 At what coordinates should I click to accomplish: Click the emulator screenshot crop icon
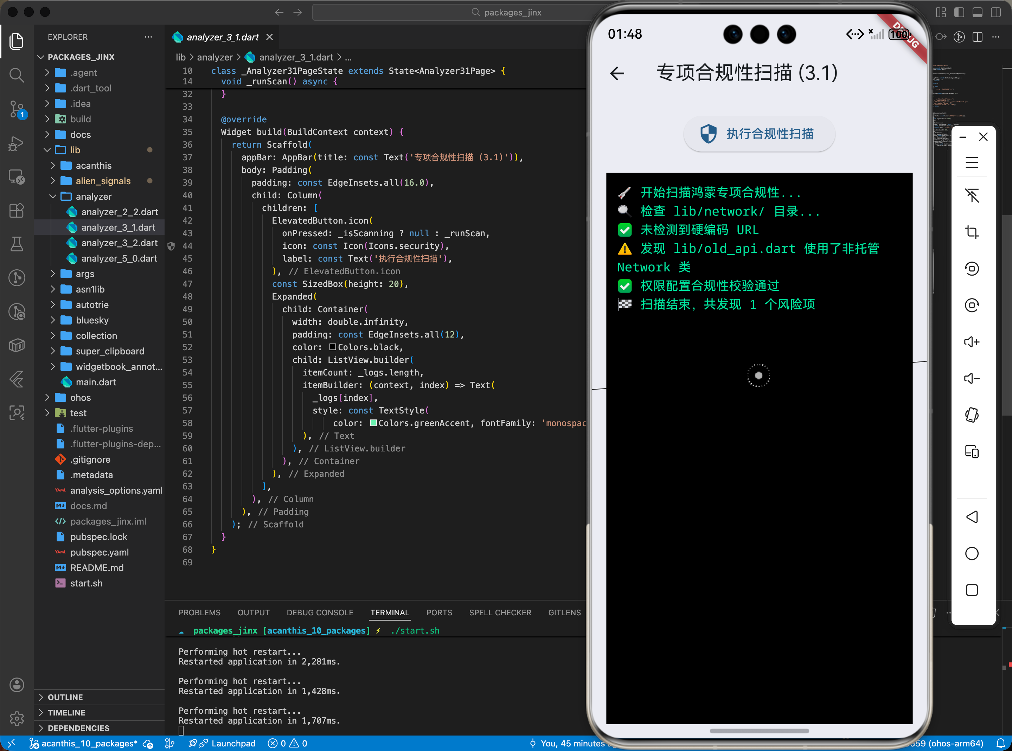[x=972, y=232]
